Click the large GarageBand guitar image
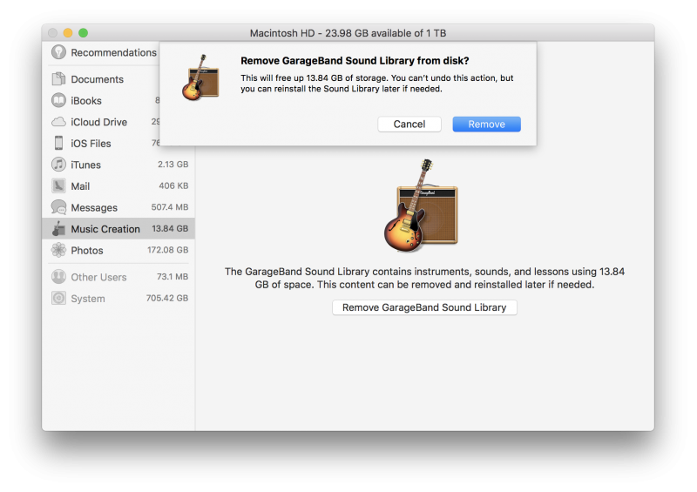Screen dimensions: 697x492 click(421, 206)
